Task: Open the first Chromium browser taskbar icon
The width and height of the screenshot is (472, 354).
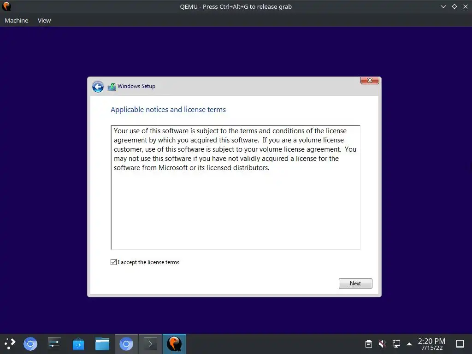Action: point(30,344)
